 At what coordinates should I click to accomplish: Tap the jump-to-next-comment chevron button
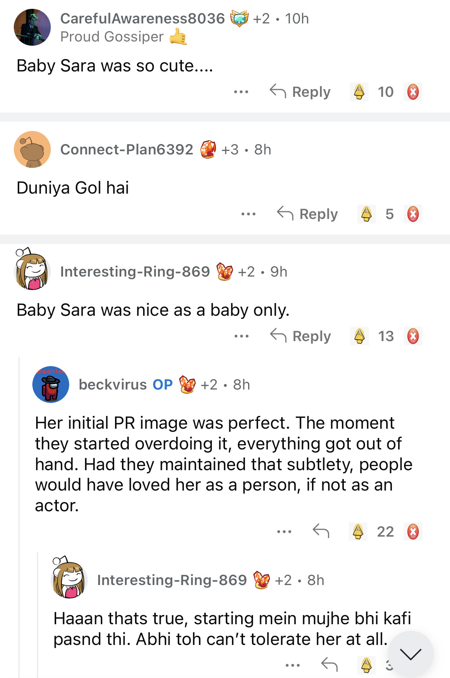coord(410,654)
